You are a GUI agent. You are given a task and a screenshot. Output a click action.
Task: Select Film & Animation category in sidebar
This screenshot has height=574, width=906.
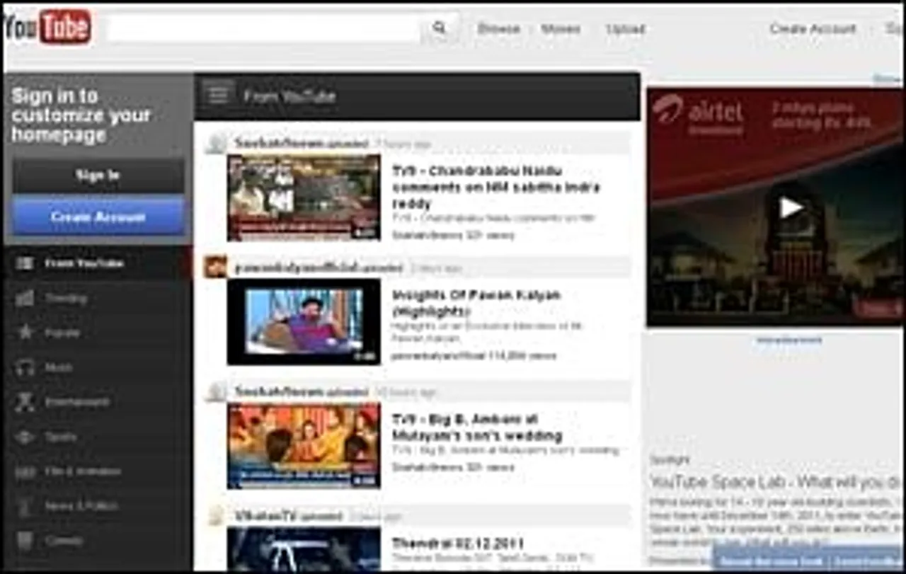coord(98,471)
